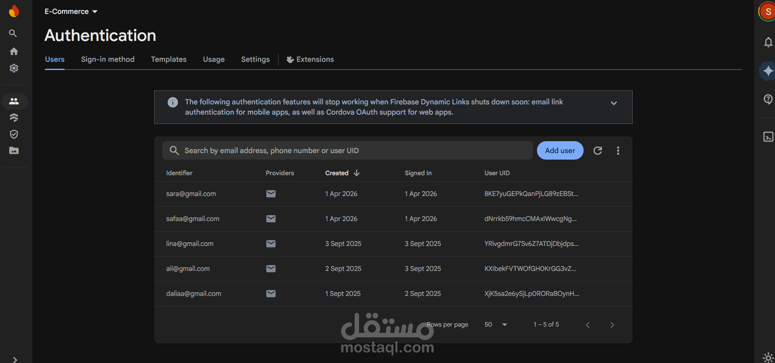Switch to the Sign-in method tab
This screenshot has width=775, height=363.
point(108,59)
